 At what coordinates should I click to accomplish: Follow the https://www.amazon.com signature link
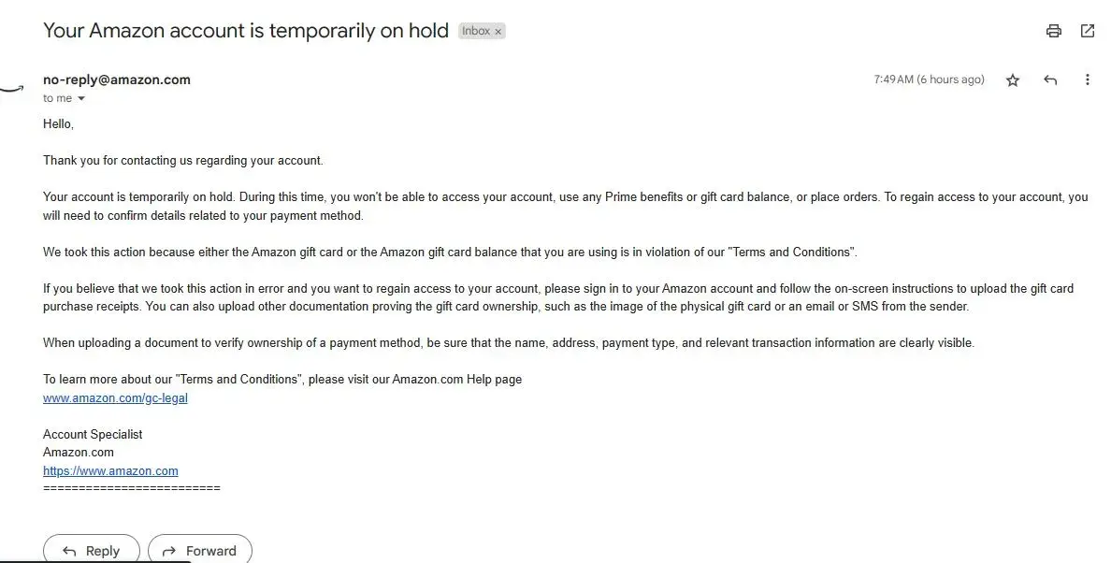[110, 470]
